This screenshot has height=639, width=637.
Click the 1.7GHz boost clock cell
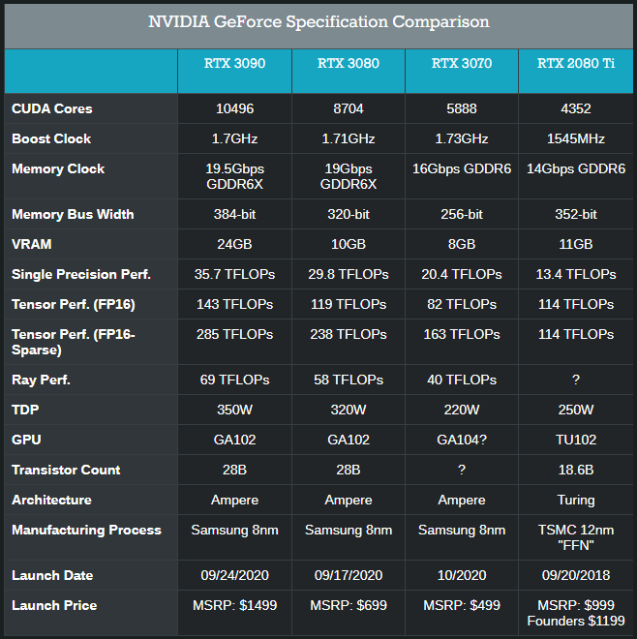coord(234,139)
